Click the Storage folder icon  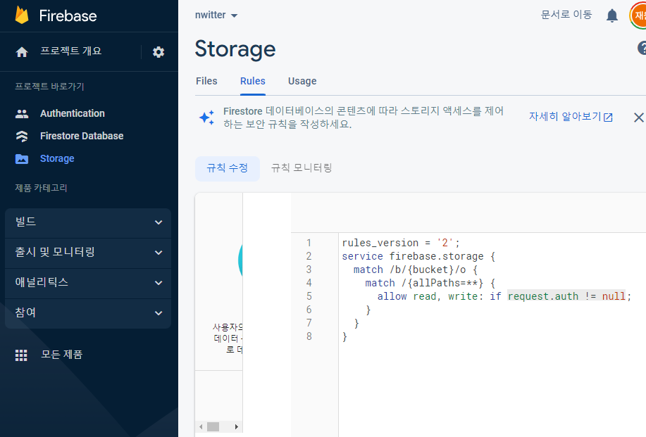tap(22, 159)
